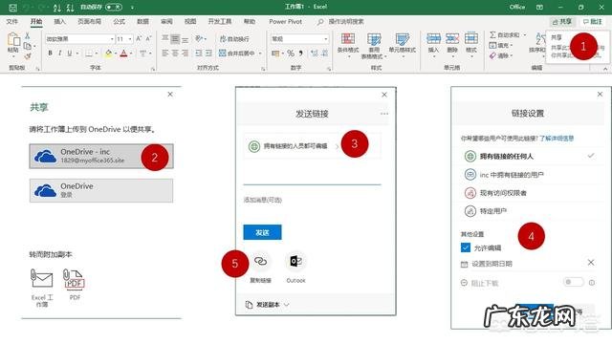Switch to the Insert tab
612x344 pixels.
coord(59,21)
